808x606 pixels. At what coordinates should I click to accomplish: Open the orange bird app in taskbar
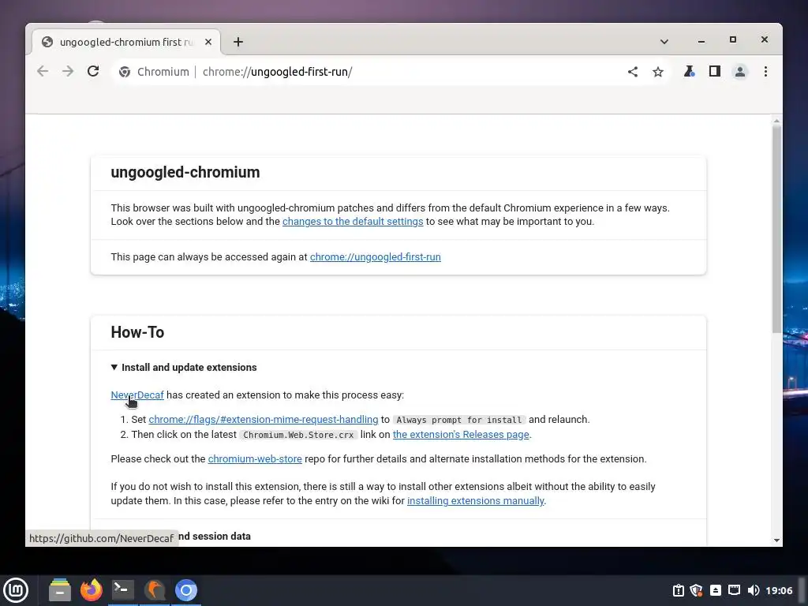click(155, 590)
